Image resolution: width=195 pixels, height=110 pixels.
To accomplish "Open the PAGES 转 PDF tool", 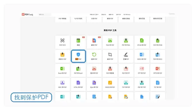I will tap(110, 84).
